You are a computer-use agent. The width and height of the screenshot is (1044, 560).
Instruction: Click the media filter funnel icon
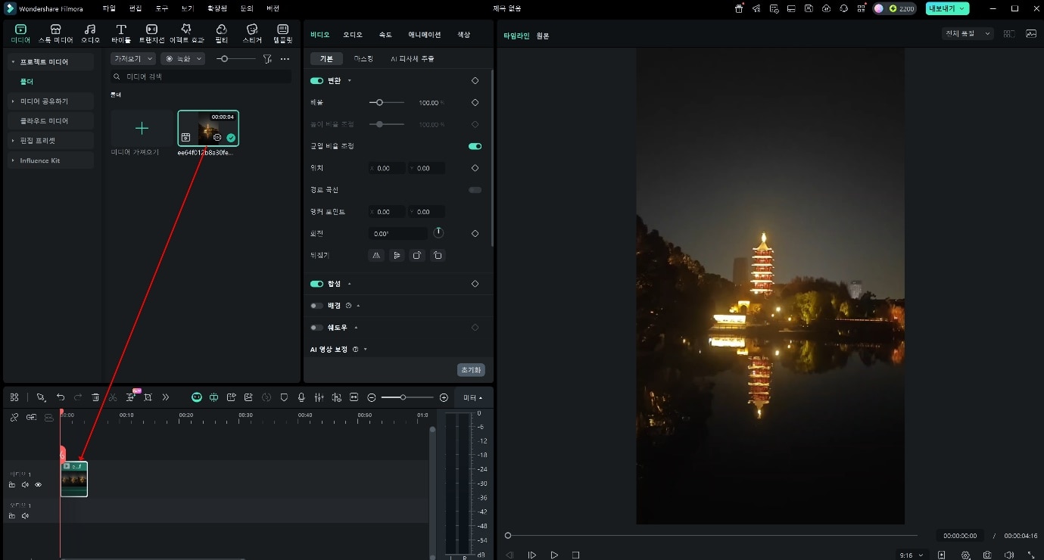point(266,59)
